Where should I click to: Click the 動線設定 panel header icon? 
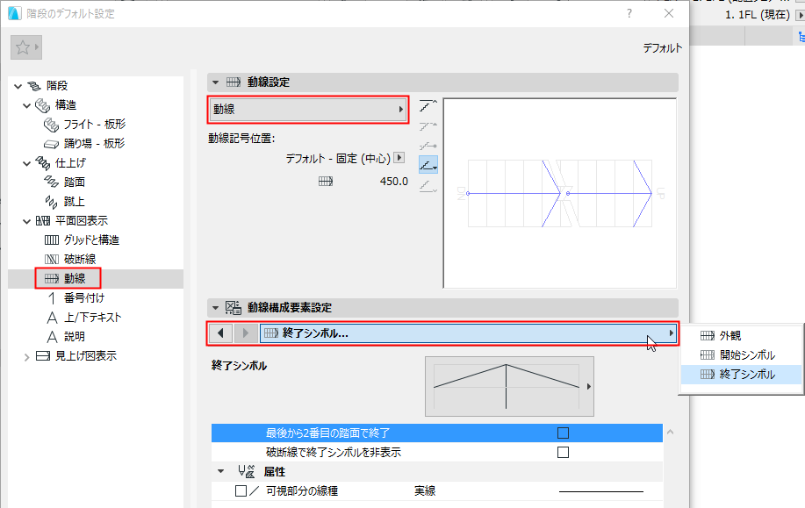click(x=234, y=82)
